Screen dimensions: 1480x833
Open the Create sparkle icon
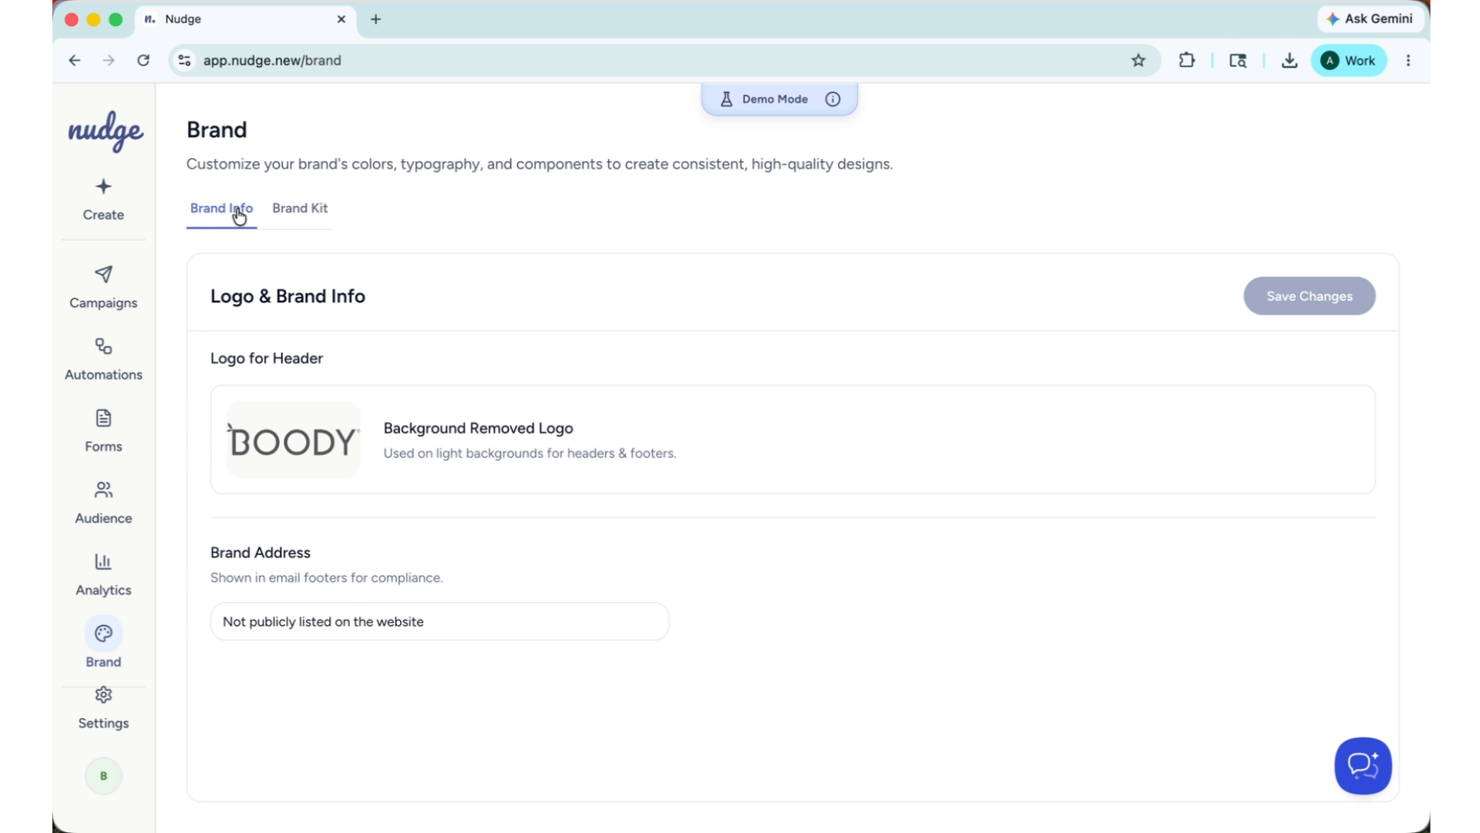103,187
